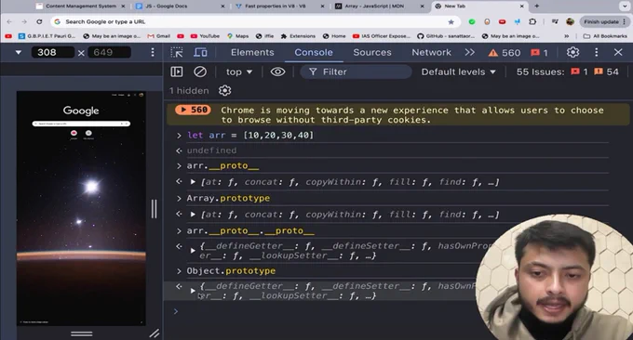Click the 'let arr = [10,20,30,40]' line
The height and width of the screenshot is (340, 633).
pyautogui.click(x=250, y=136)
